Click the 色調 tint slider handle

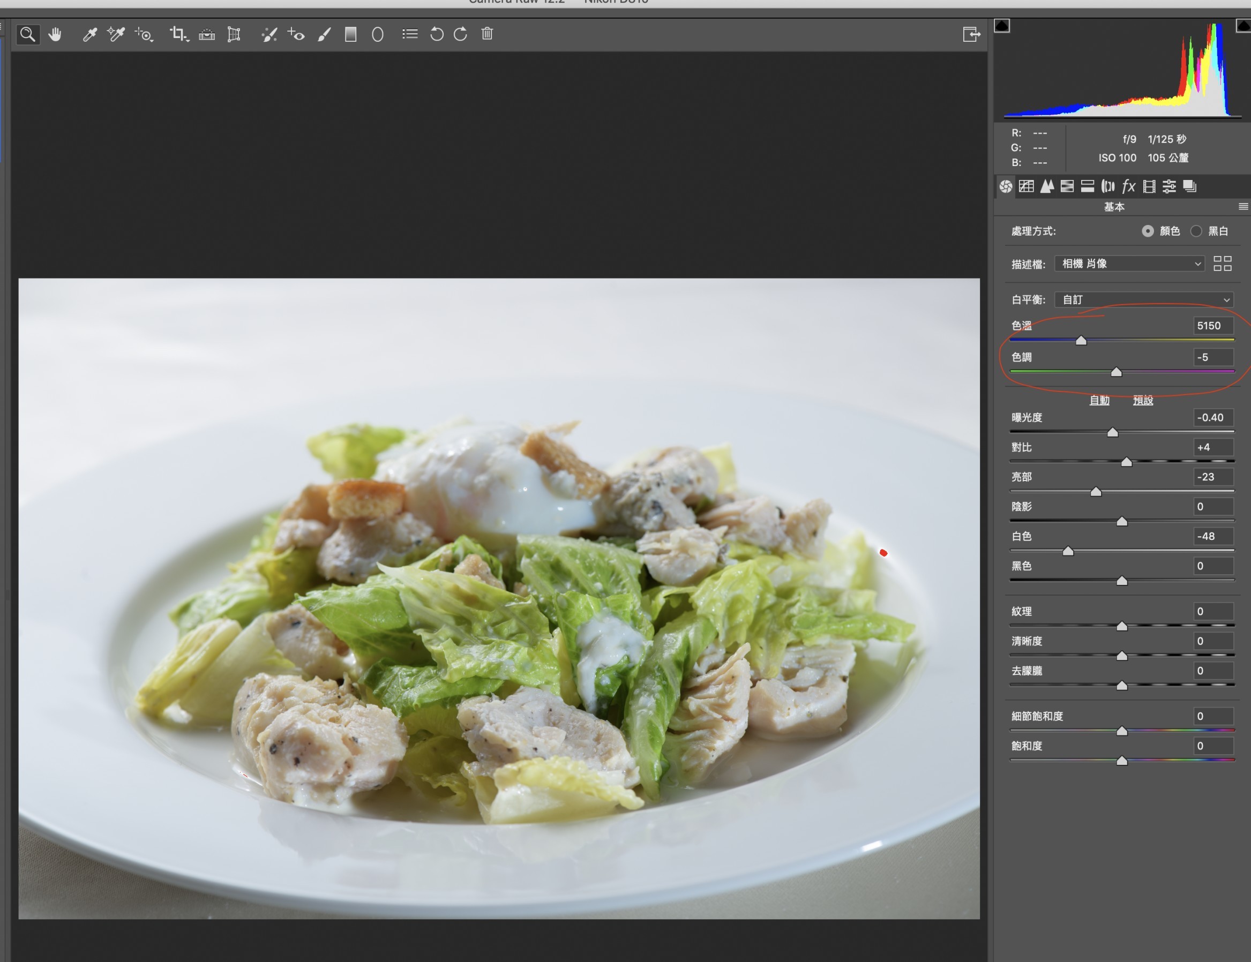1116,372
